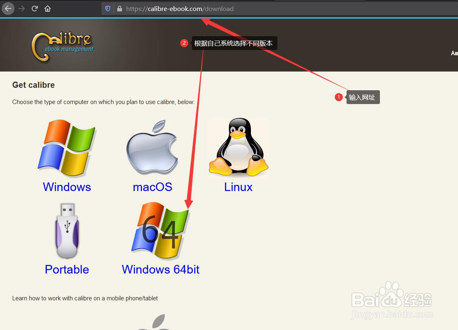The image size is (458, 330).
Task: Click the calibre-ebook.com/download address field
Action: click(x=280, y=9)
